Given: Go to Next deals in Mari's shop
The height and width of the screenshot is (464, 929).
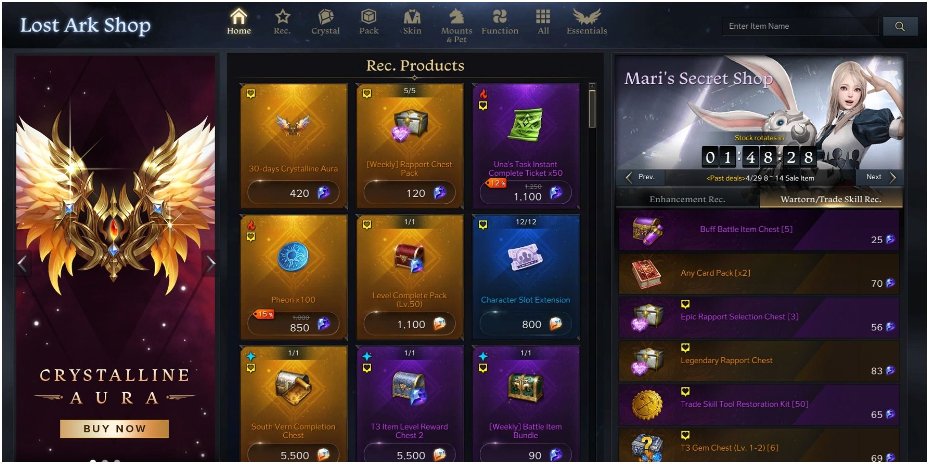Looking at the screenshot, I should click(880, 177).
